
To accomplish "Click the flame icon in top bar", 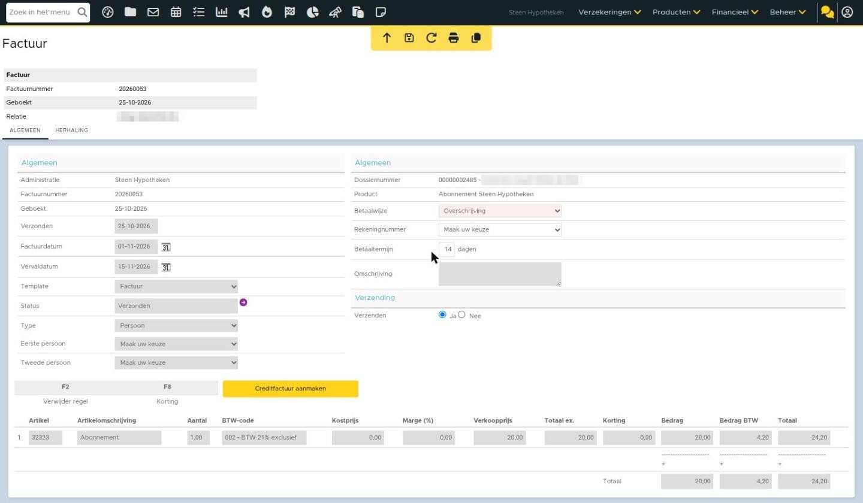I will point(267,12).
